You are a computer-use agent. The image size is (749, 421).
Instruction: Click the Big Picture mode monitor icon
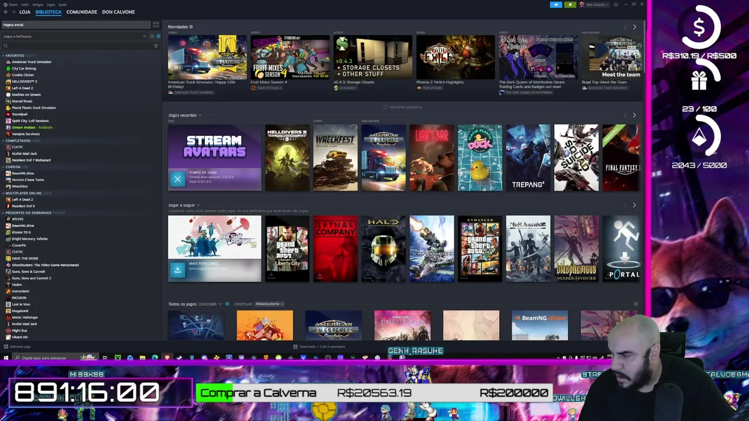[616, 5]
